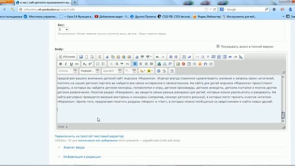Click the Insert Link globe icon
This screenshot has height=166, width=295.
tap(159, 64)
